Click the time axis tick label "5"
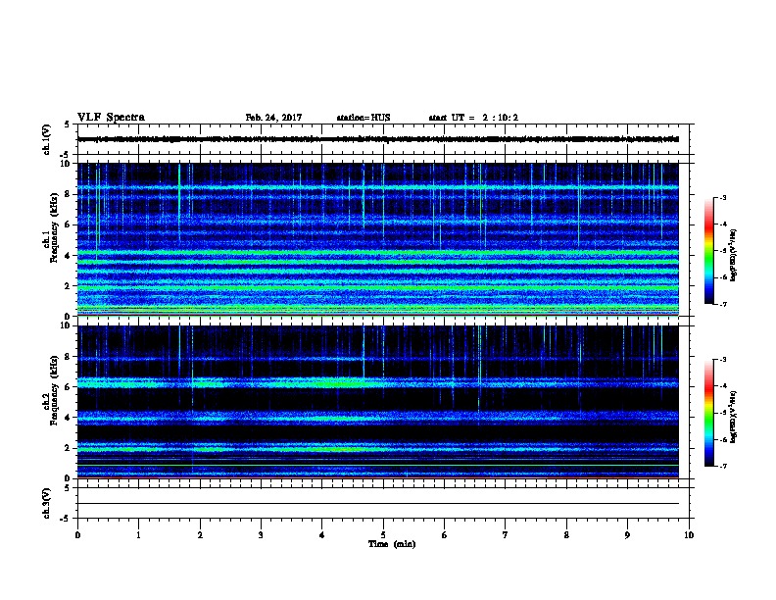Viewport: 776px width, 600px height. click(383, 535)
